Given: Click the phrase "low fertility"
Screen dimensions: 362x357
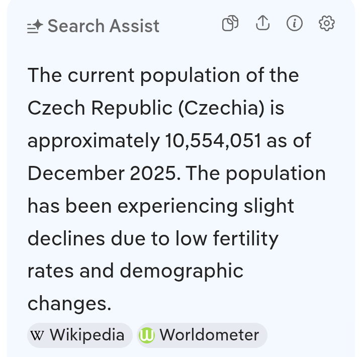Looking at the screenshot, I should pos(227,238).
